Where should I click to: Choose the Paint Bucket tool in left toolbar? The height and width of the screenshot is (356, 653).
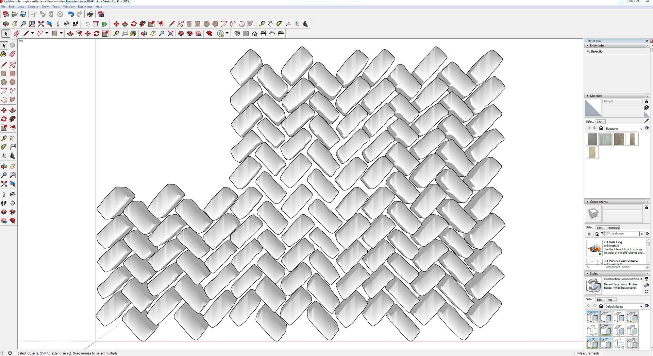pyautogui.click(x=4, y=54)
